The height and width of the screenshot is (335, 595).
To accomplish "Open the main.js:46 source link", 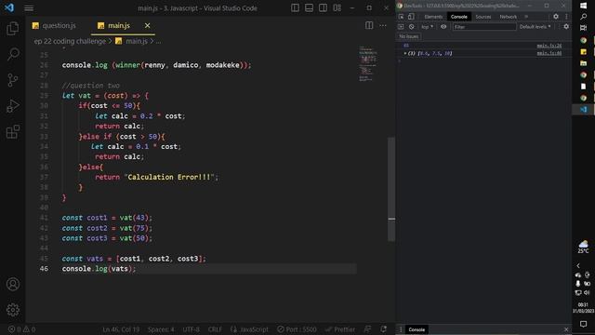I will click(549, 53).
